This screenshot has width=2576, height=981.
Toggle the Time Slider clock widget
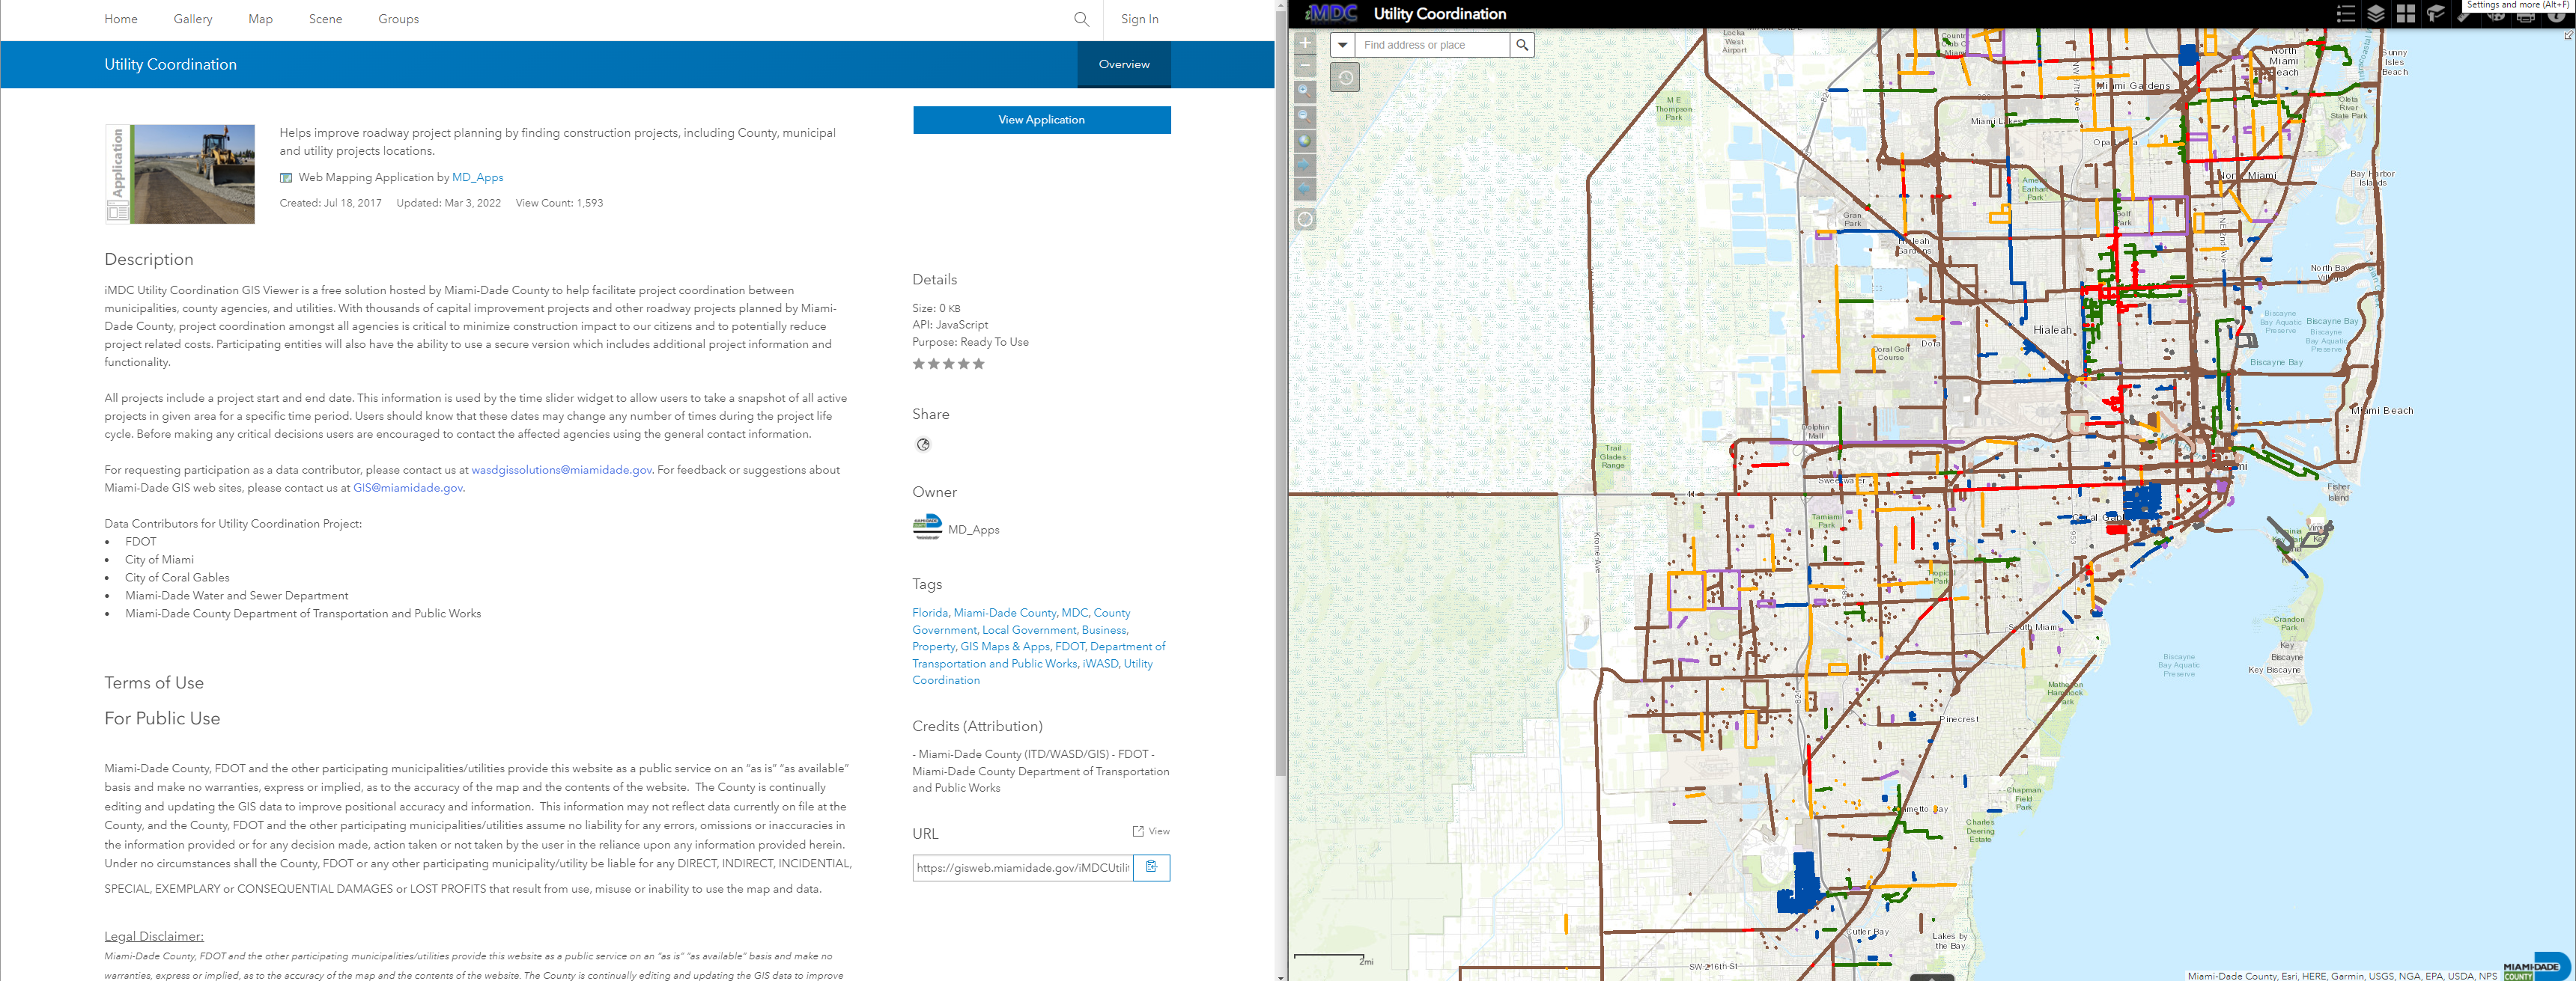pyautogui.click(x=1345, y=77)
